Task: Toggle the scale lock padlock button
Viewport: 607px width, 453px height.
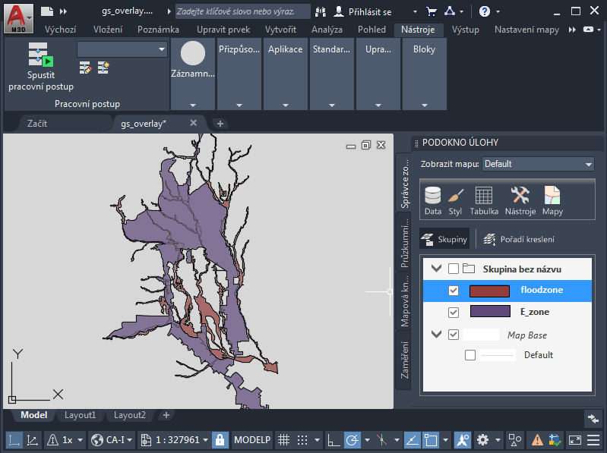Action: (220, 440)
